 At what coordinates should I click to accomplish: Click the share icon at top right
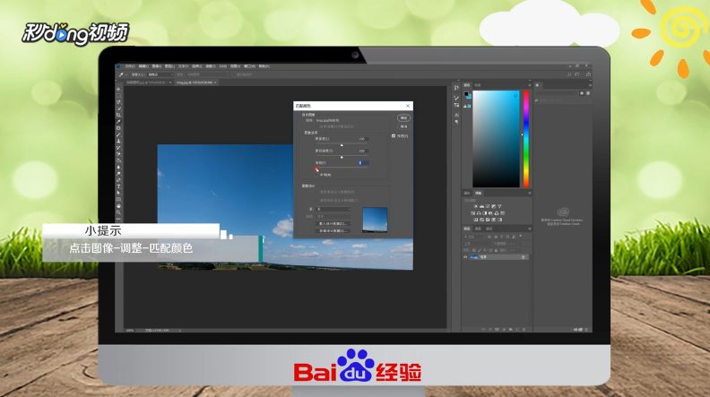pyautogui.click(x=588, y=74)
